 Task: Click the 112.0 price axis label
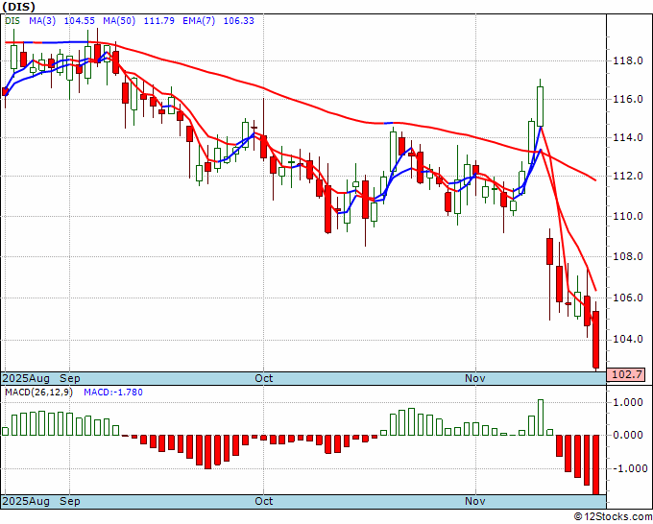pos(628,176)
